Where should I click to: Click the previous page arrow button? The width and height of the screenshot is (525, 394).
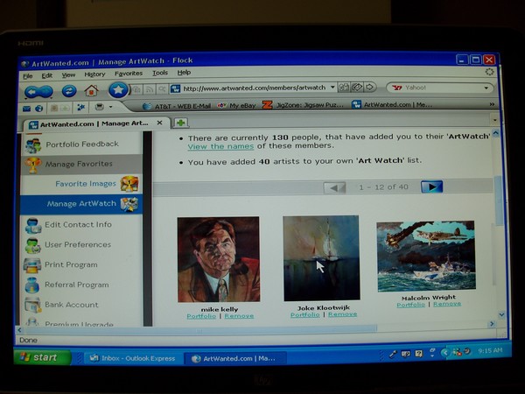[334, 187]
